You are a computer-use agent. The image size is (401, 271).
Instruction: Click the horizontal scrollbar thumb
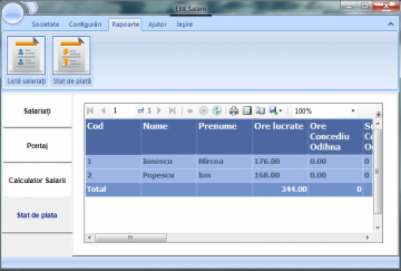click(x=131, y=237)
